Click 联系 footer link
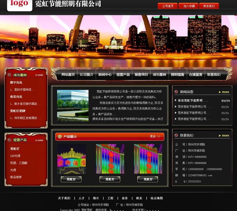The width and height of the screenshot is (237, 211). (139, 198)
